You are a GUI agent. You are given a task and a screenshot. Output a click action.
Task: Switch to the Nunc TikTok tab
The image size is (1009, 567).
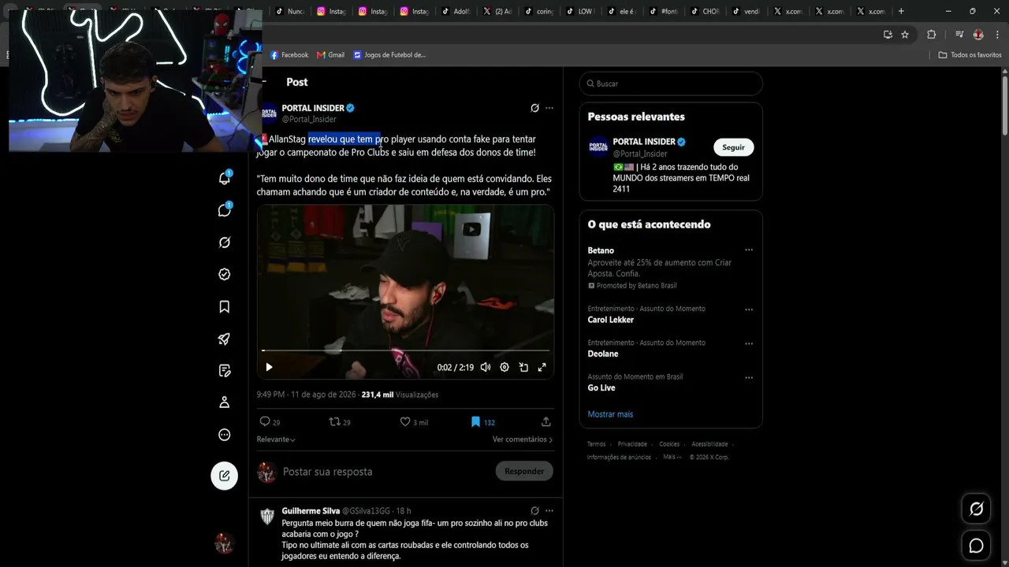tap(290, 11)
